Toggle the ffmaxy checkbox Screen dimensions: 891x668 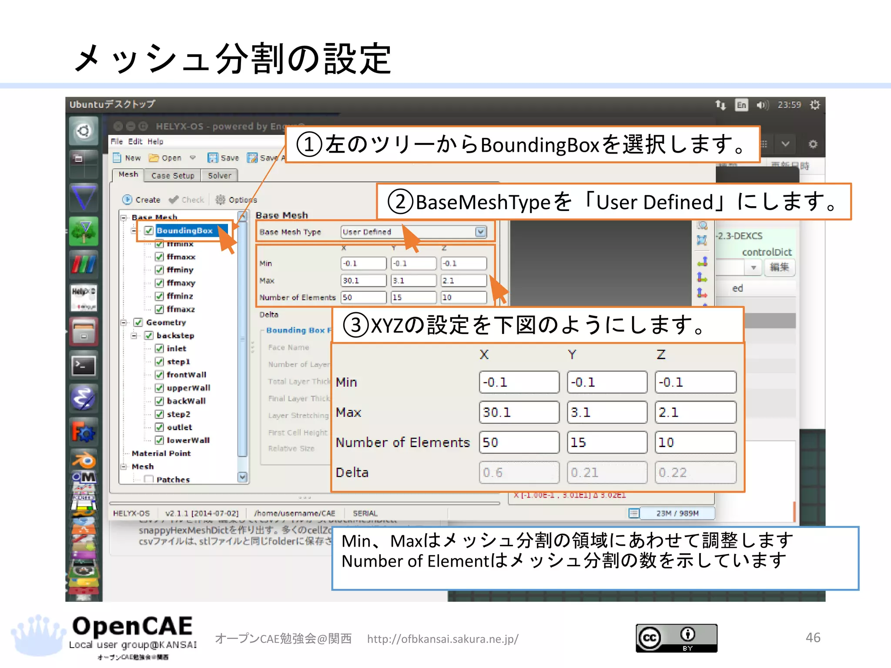tap(159, 283)
